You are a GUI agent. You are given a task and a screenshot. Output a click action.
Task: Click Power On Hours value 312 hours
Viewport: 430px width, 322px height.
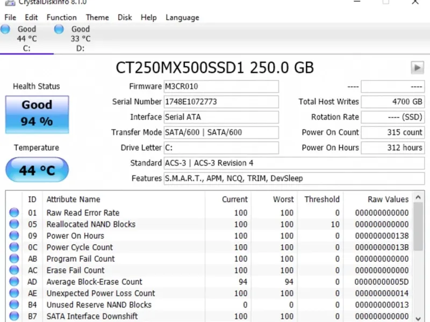[393, 148]
